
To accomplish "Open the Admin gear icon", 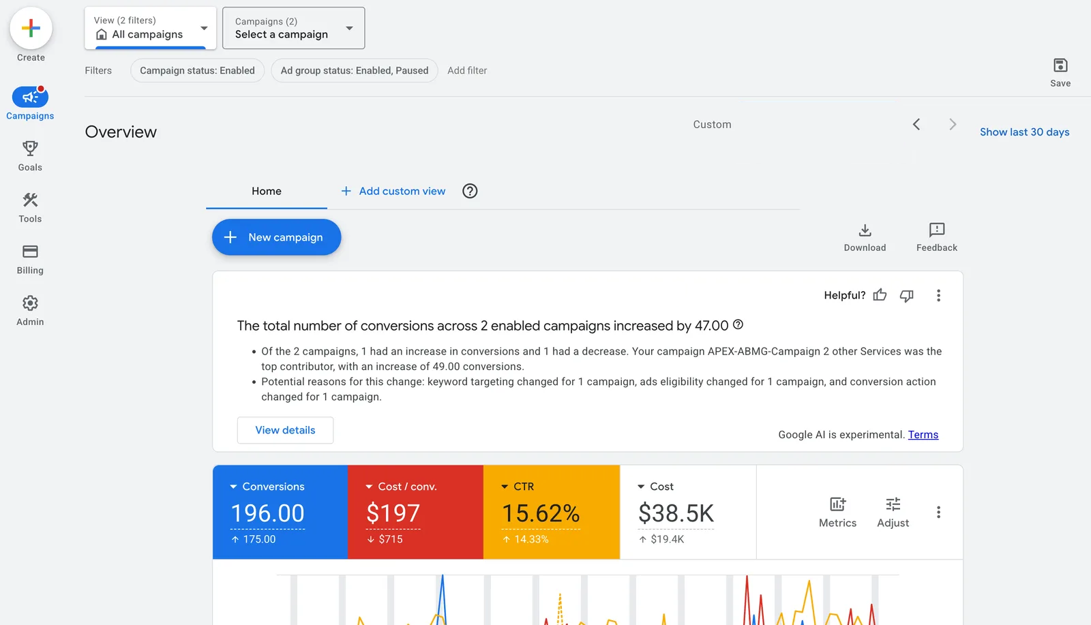I will pyautogui.click(x=30, y=303).
